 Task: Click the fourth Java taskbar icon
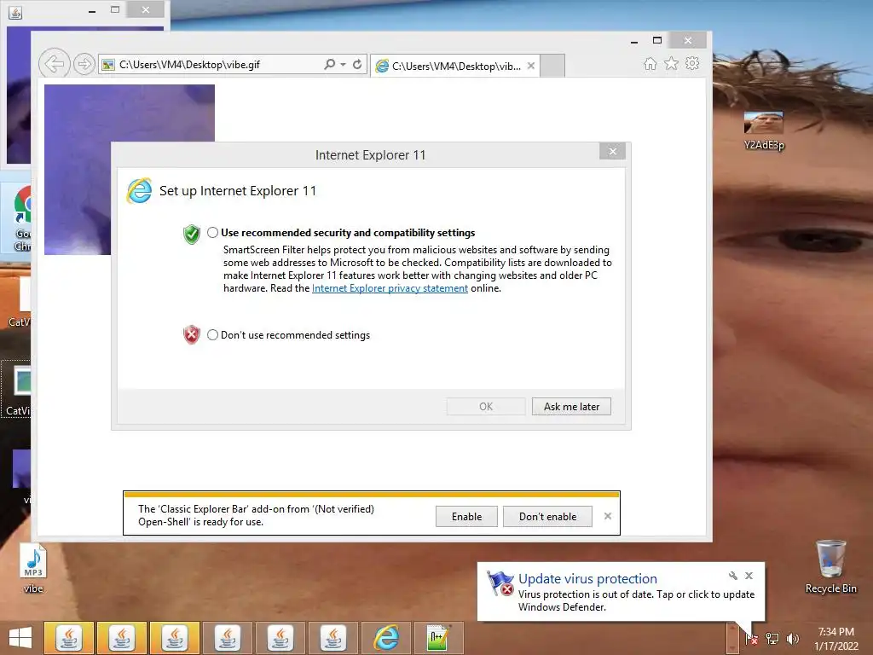click(227, 638)
